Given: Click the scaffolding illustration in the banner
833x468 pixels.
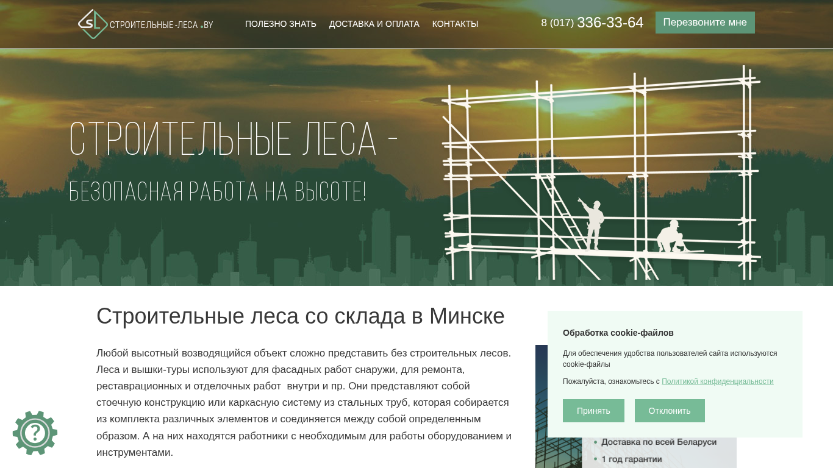Looking at the screenshot, I should tap(601, 172).
